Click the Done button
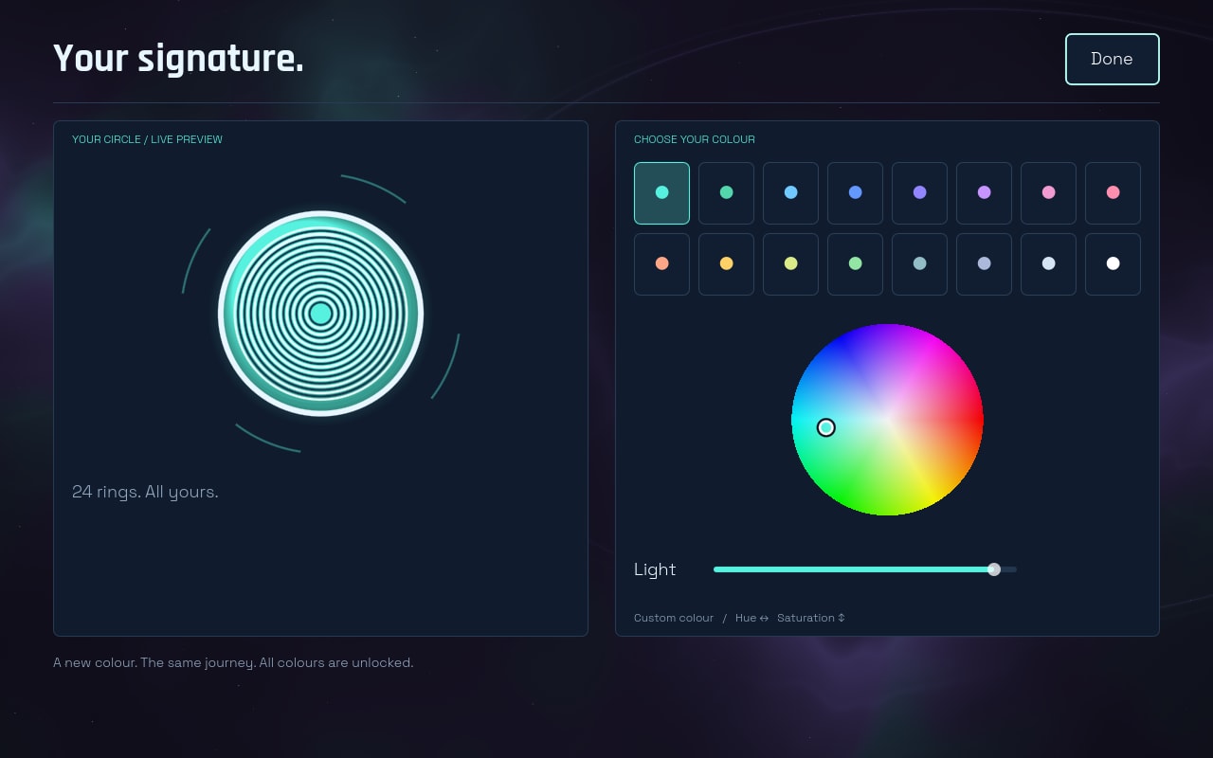Screen dimensions: 1213x758 (x=1112, y=59)
